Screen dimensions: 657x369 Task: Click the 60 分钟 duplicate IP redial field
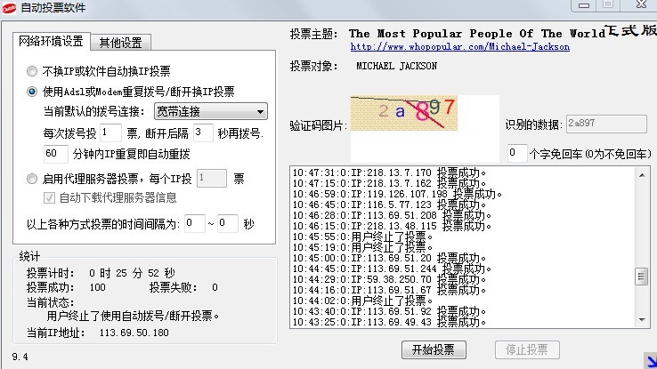(56, 153)
